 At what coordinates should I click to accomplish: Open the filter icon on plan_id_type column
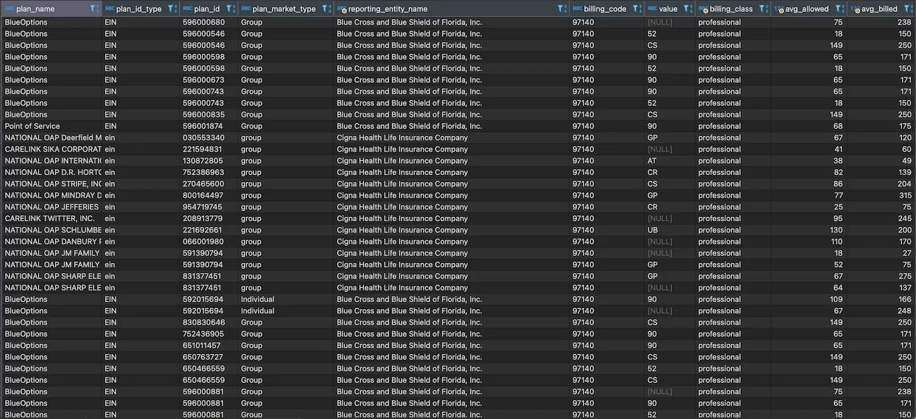[170, 9]
